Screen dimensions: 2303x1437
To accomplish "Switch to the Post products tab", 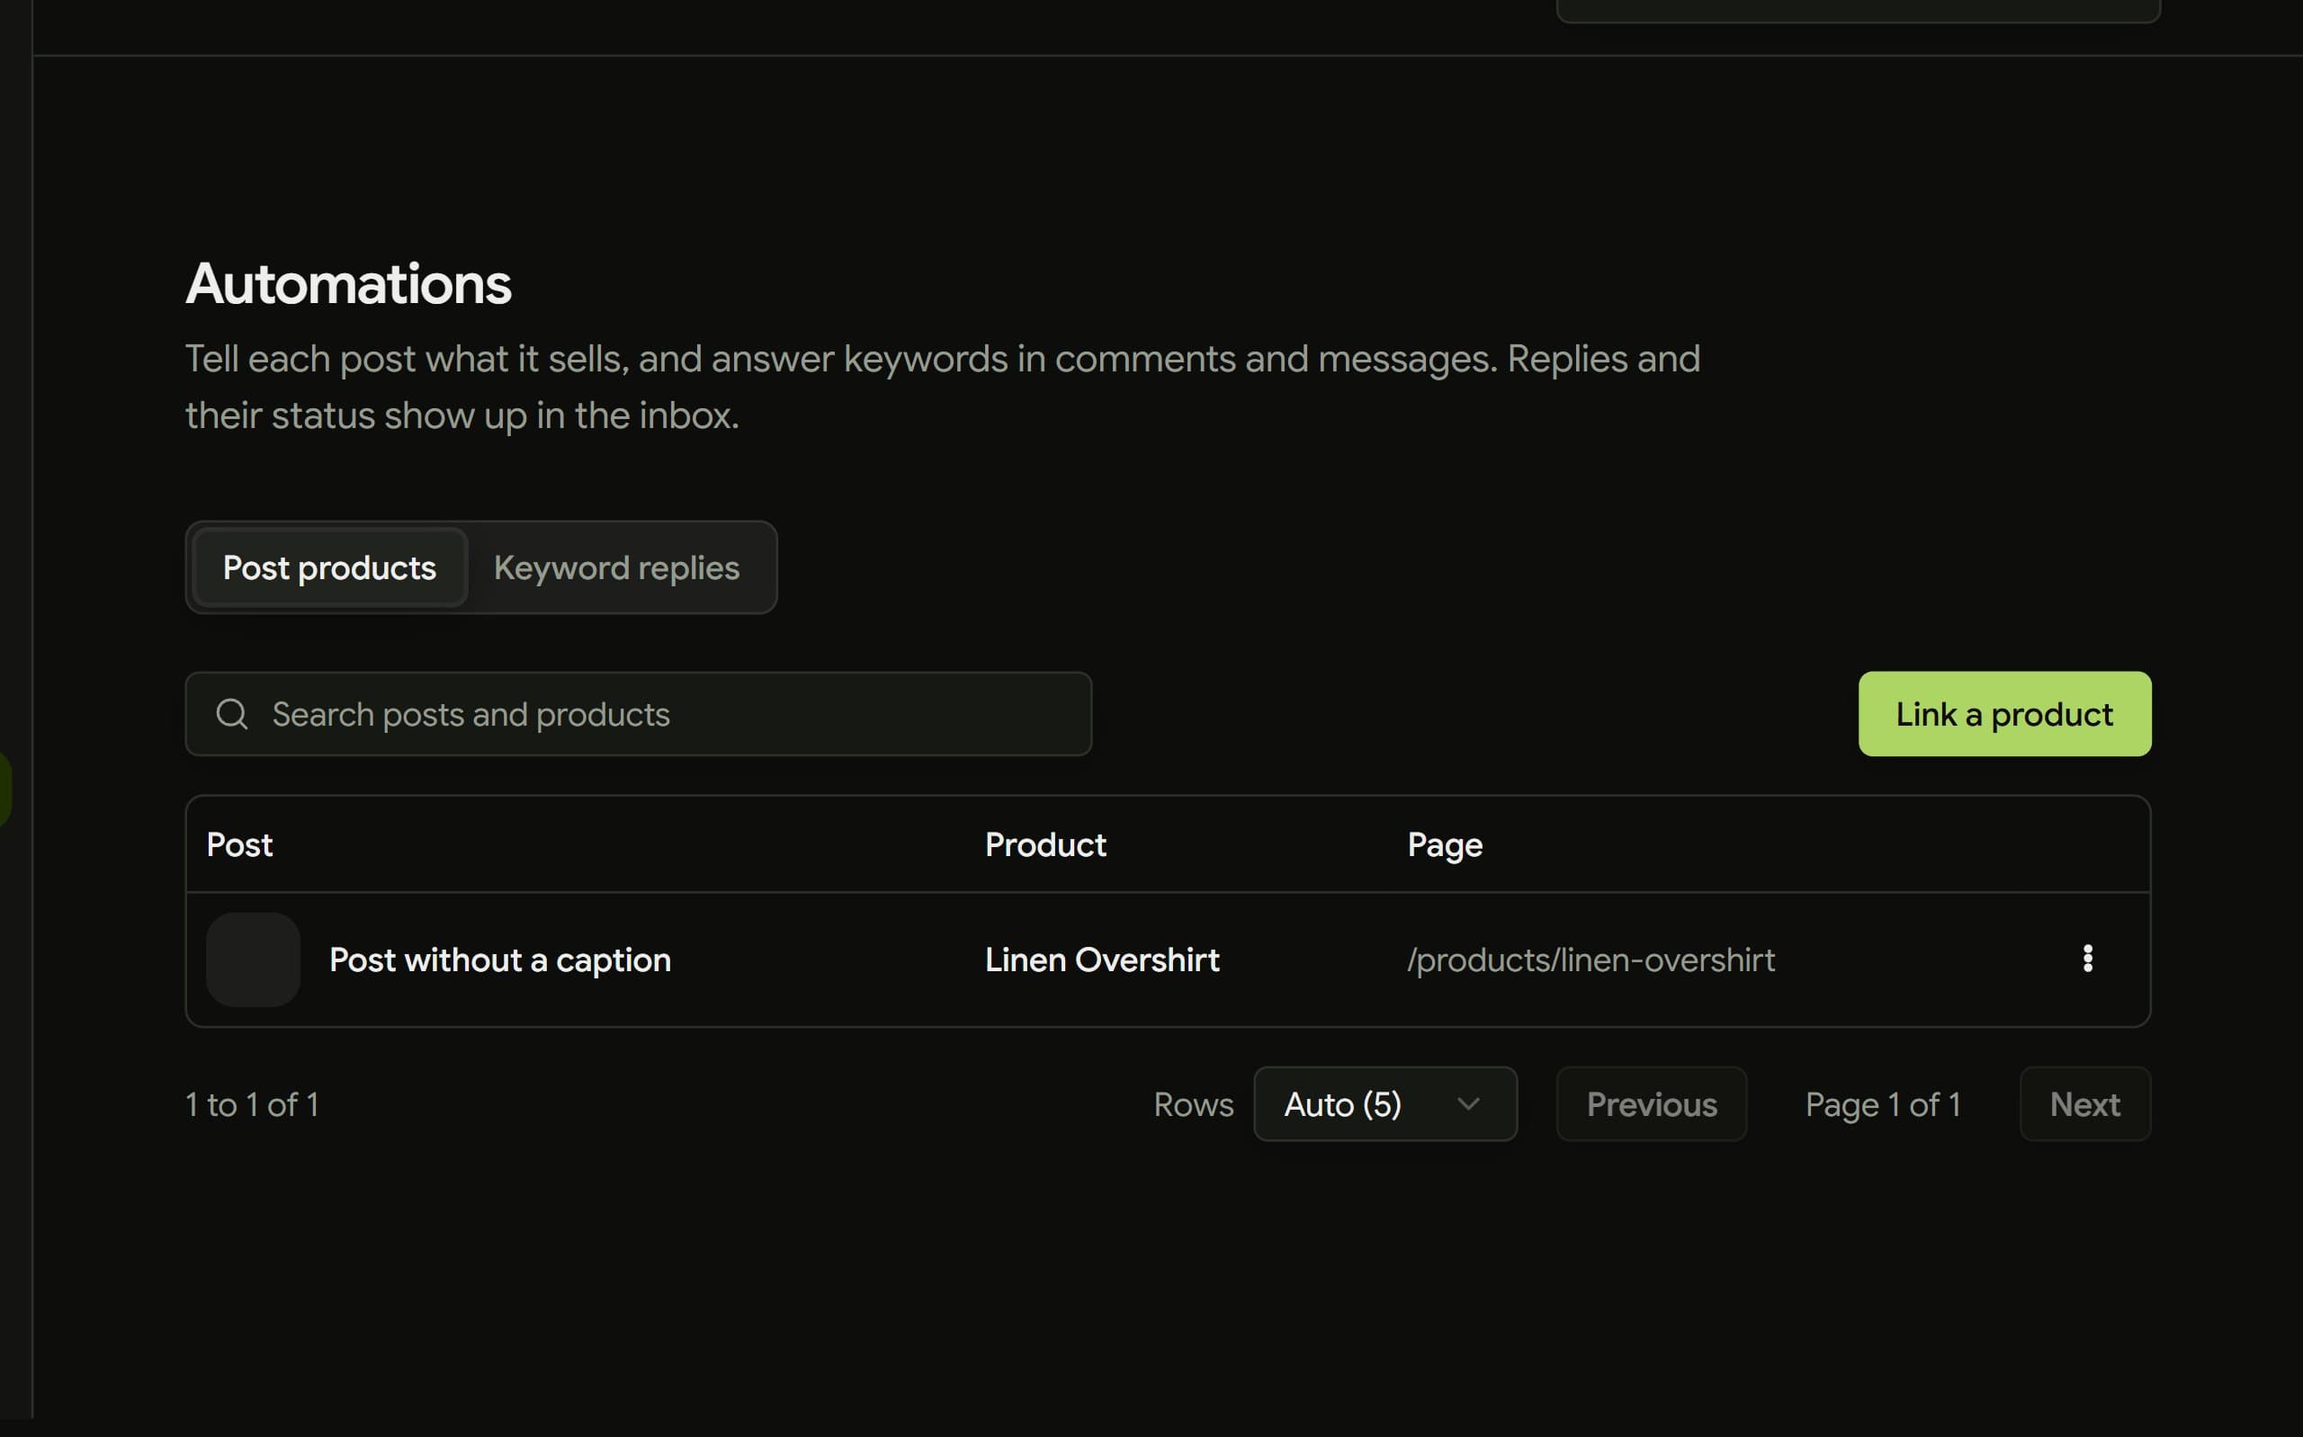I will tap(329, 567).
